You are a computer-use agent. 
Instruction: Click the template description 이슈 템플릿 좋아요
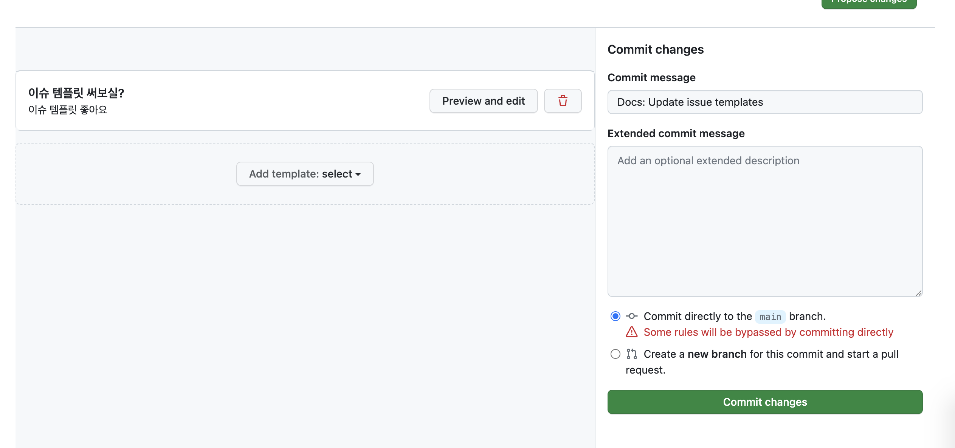tap(68, 110)
